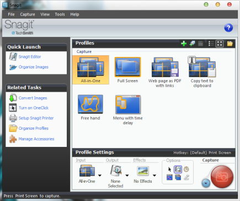The height and width of the screenshot is (201, 240).
Task: Turn on OneClick
Action: 34,108
